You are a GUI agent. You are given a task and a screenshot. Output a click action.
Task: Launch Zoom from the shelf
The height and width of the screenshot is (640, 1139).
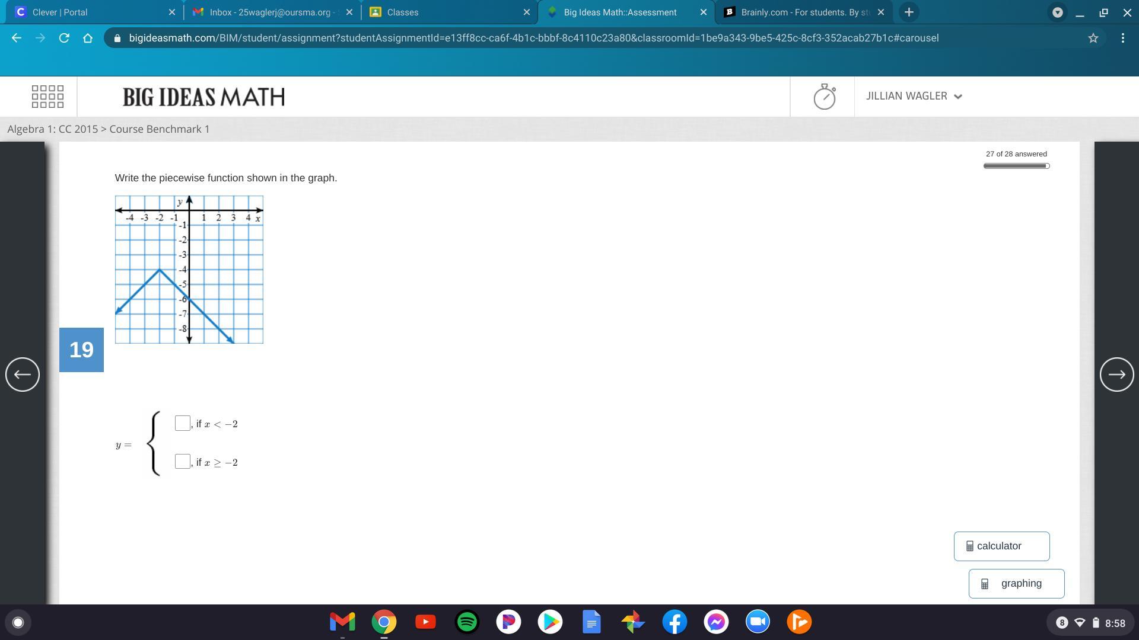point(758,622)
